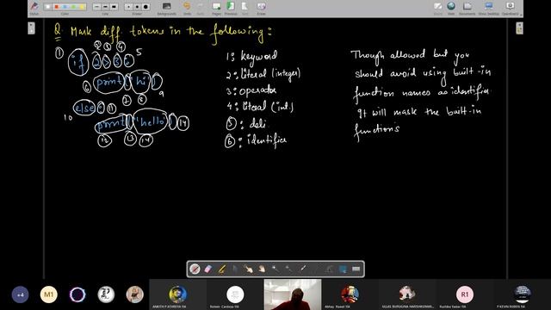This screenshot has width=551, height=310.
Task: Go to the Previous page
Action: [231, 6]
